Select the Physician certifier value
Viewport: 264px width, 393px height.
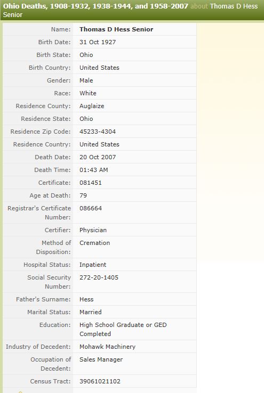coord(93,230)
